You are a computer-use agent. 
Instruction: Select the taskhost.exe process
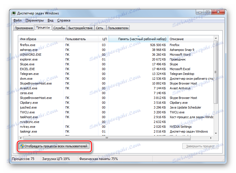click(x=116, y=117)
